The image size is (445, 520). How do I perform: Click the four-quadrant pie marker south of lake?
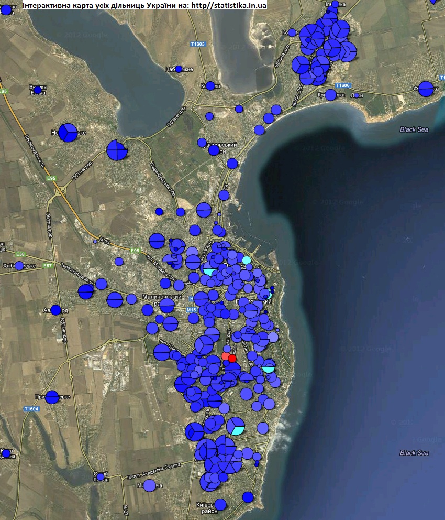[117, 150]
